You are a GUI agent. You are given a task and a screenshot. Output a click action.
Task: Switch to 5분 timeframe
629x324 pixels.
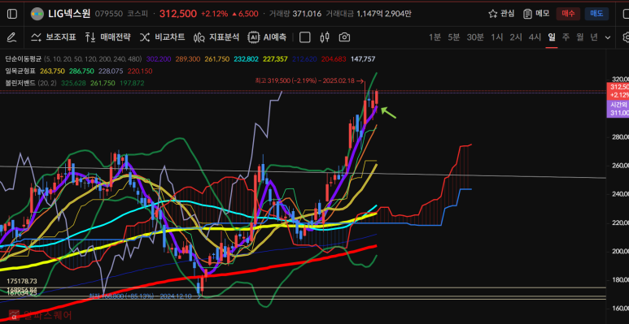click(x=454, y=37)
